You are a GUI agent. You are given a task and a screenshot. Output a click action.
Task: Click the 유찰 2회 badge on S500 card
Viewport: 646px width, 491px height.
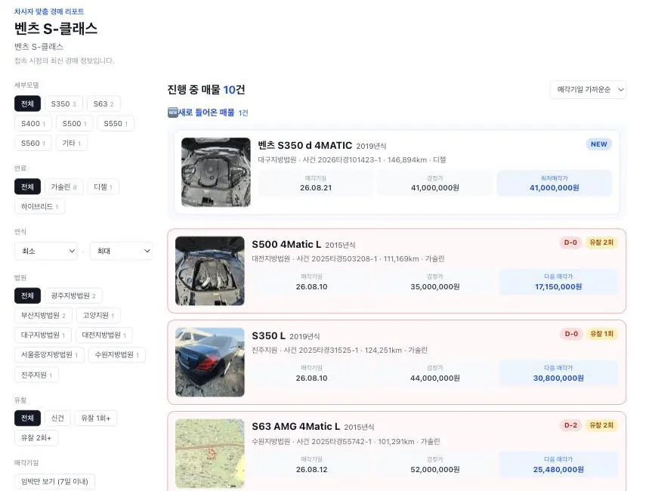tap(601, 242)
